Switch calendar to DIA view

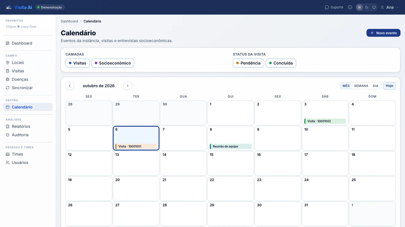pos(376,86)
